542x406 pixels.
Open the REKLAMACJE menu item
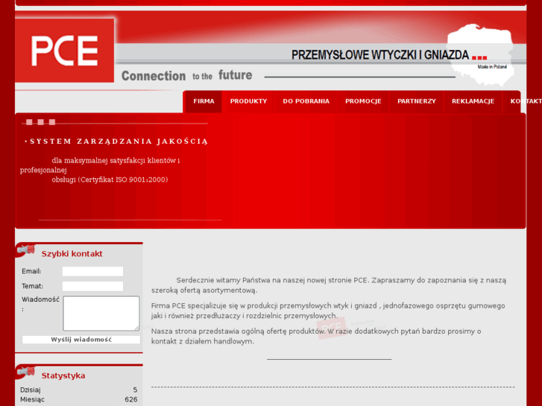473,101
